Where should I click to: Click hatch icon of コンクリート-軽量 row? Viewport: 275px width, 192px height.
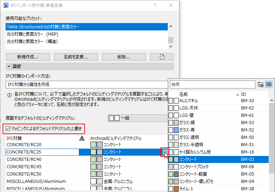(x=171, y=174)
